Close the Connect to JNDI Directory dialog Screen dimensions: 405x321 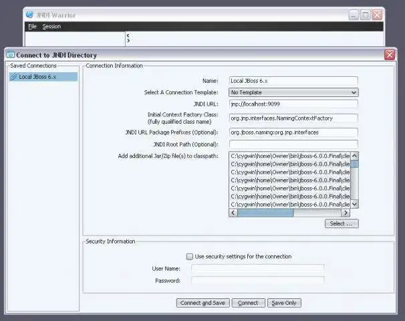tap(390, 55)
